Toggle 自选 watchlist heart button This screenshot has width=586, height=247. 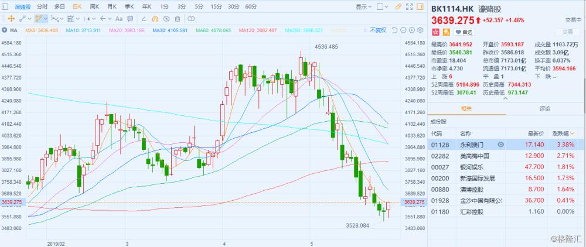[464, 32]
